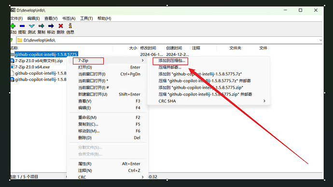Open the 帮助(H) menu
Image resolution: width=333 pixels, height=187 pixels.
pos(104,18)
